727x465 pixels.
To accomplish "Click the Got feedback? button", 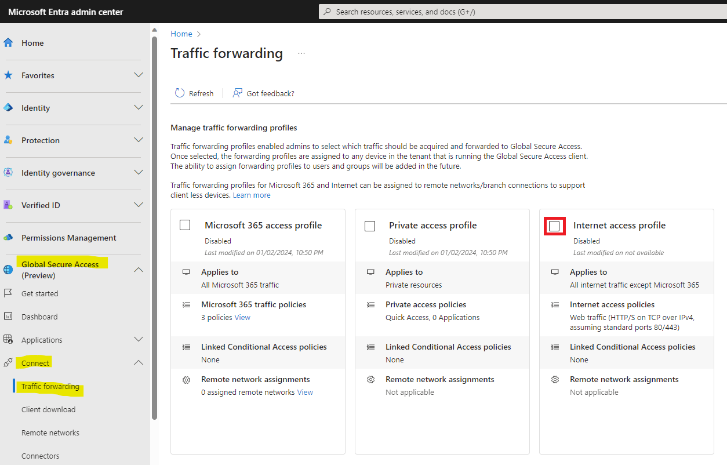I will (x=263, y=93).
